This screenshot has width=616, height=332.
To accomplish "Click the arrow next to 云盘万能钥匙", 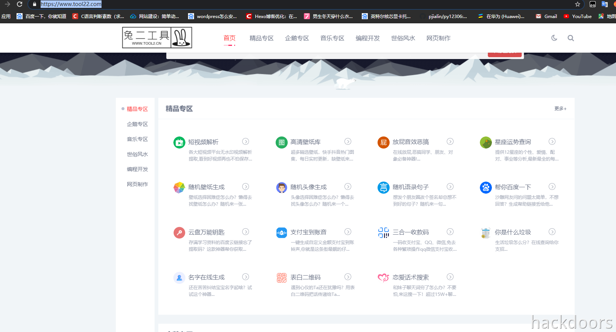I will tap(246, 232).
